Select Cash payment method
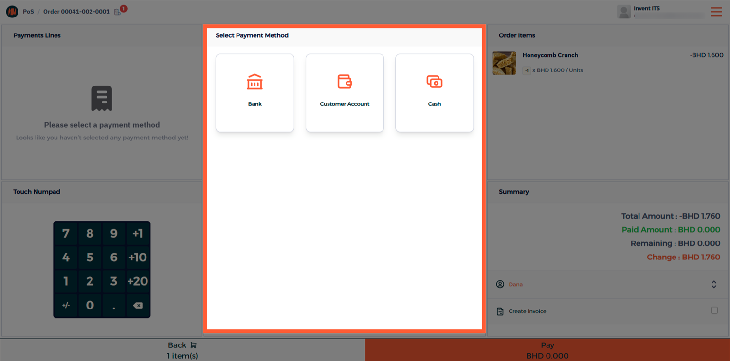This screenshot has width=730, height=361. (x=434, y=93)
